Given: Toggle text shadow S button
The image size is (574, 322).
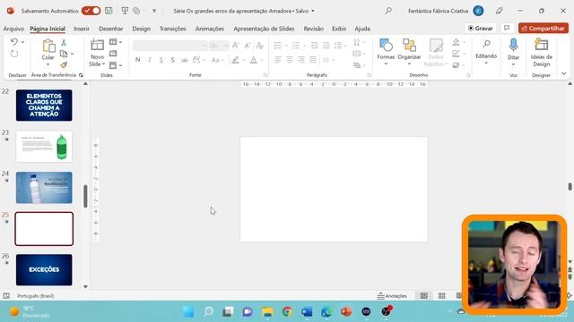Looking at the screenshot, I should 173,60.
